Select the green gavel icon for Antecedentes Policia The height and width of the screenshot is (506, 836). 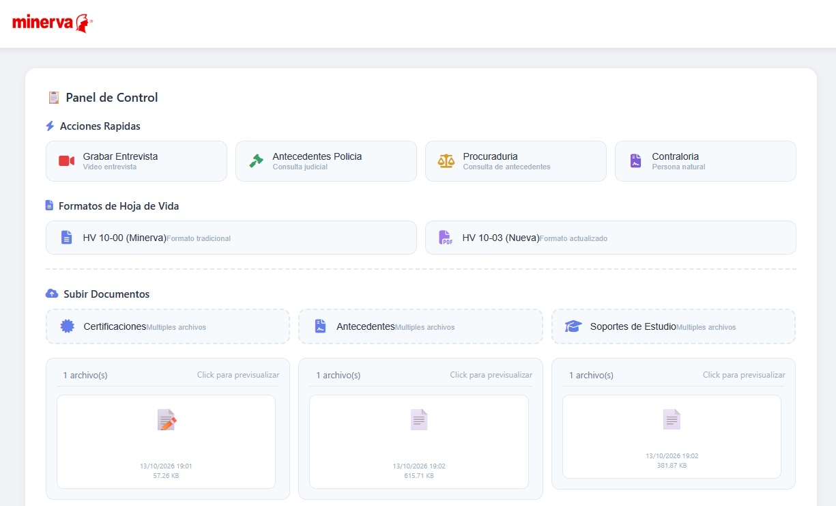pos(256,161)
